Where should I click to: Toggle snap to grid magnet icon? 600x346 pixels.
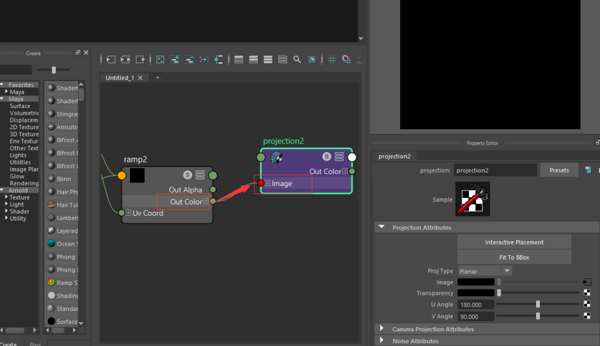(x=347, y=59)
